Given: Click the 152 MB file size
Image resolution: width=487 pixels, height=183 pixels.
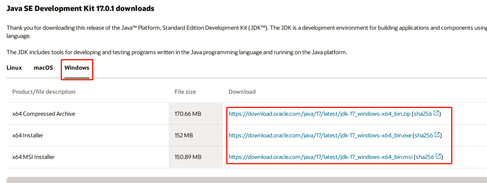Looking at the screenshot, I should (x=184, y=135).
